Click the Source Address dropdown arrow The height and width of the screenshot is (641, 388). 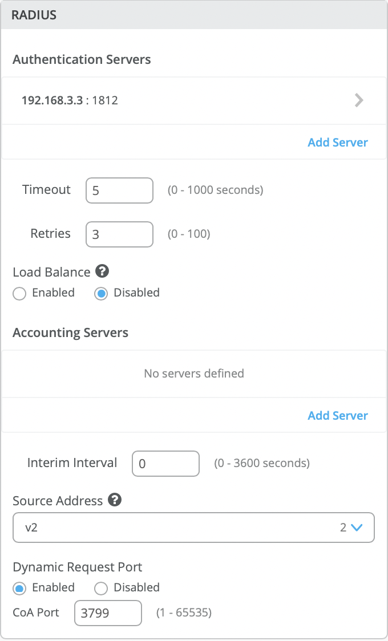click(357, 528)
